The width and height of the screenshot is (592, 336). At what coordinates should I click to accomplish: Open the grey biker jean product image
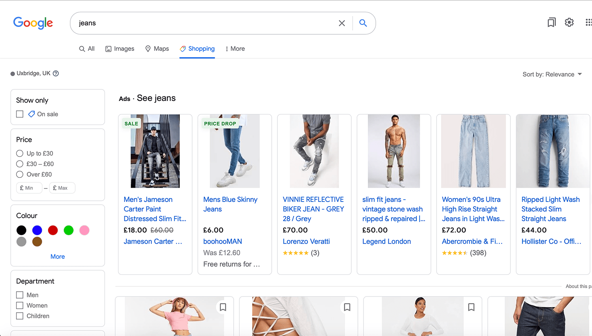click(314, 151)
